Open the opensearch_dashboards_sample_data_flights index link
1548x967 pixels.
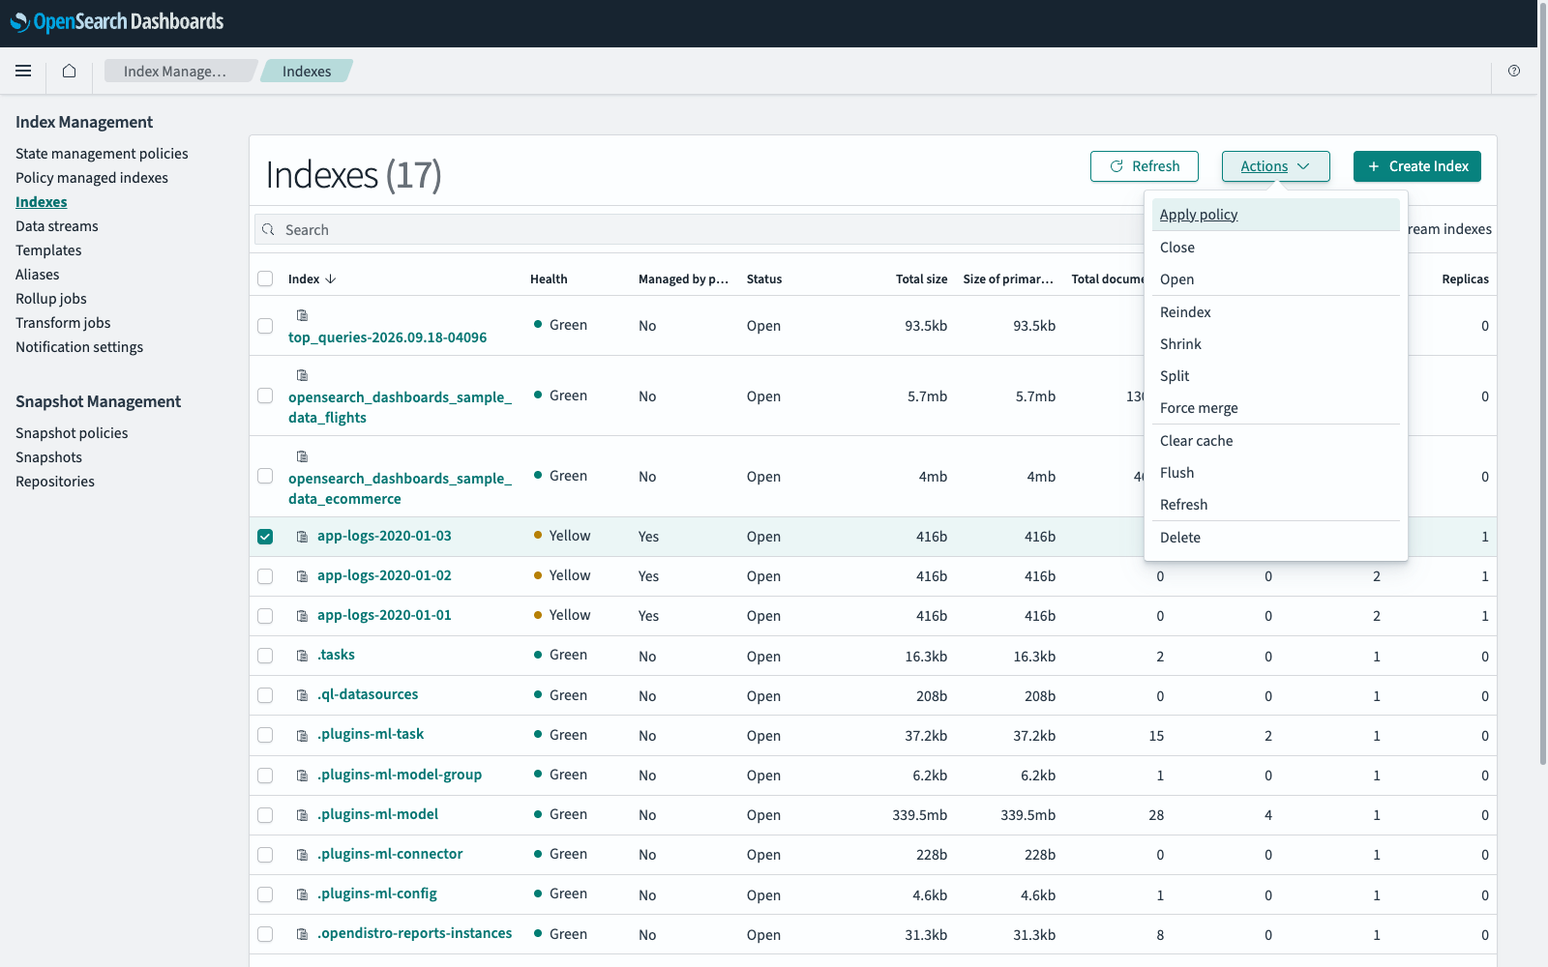pyautogui.click(x=400, y=407)
